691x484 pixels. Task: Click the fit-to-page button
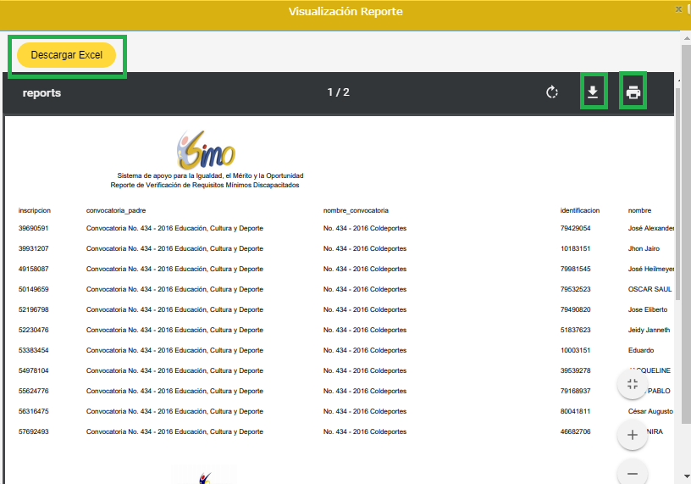(x=632, y=384)
